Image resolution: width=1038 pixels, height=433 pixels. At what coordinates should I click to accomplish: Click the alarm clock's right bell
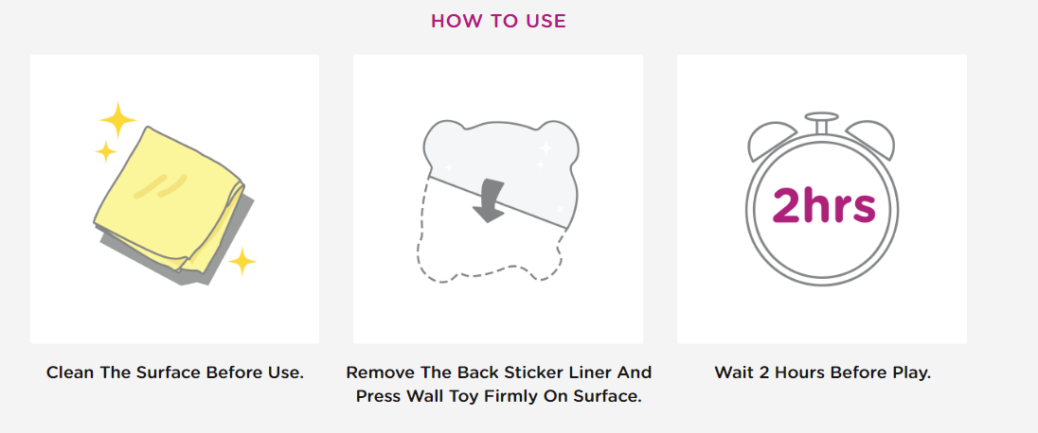point(871,139)
